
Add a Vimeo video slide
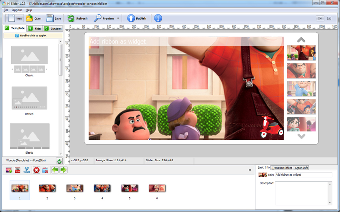tap(27, 170)
